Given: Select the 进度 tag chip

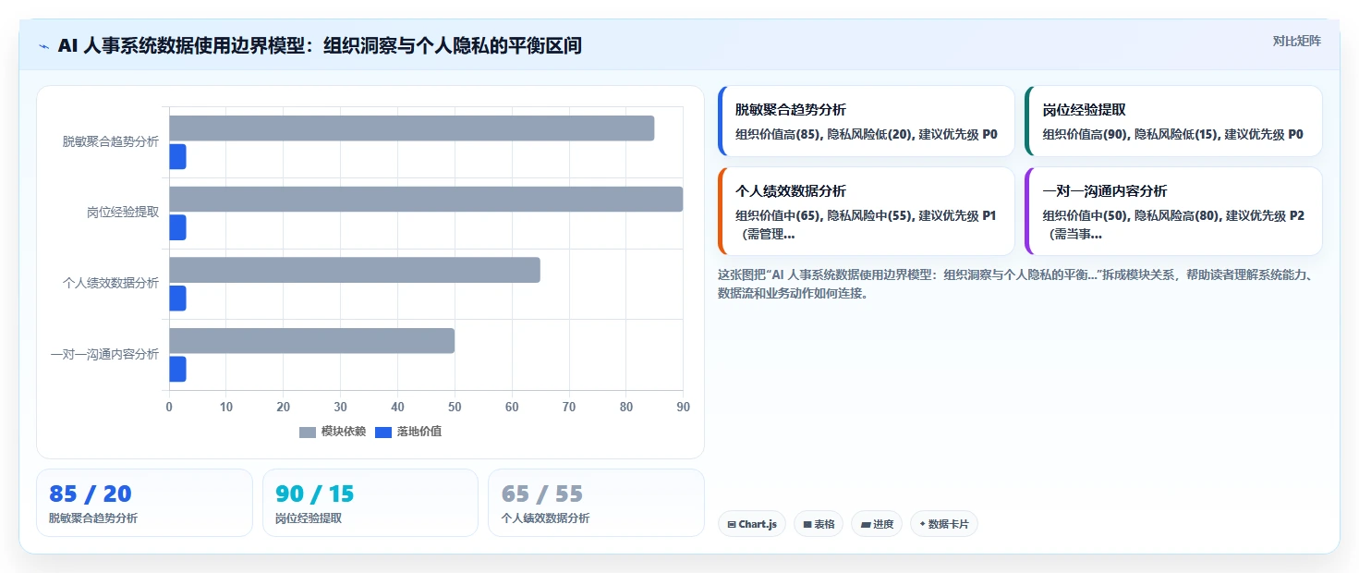Looking at the screenshot, I should (877, 524).
